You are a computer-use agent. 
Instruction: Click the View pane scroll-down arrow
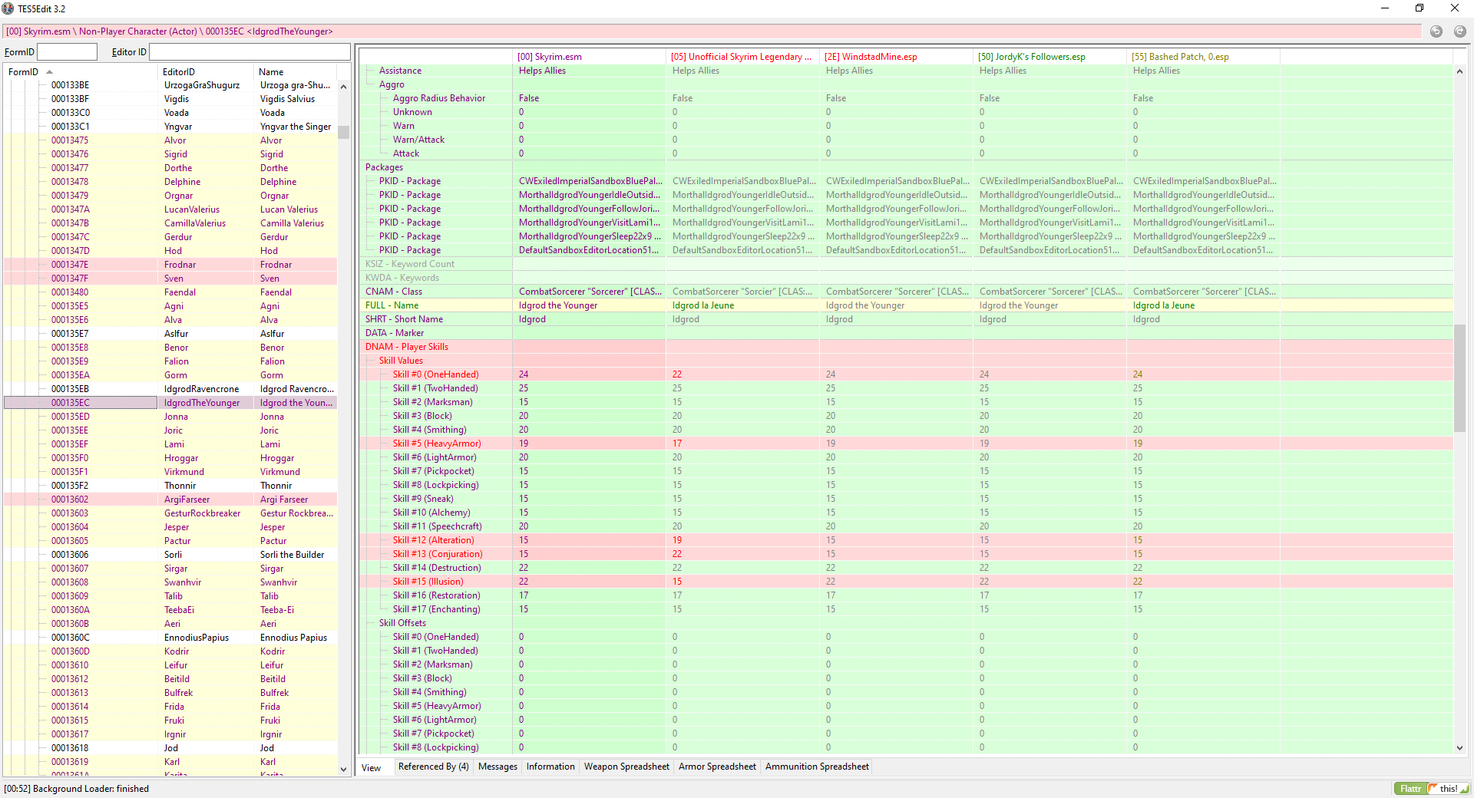click(x=1459, y=747)
